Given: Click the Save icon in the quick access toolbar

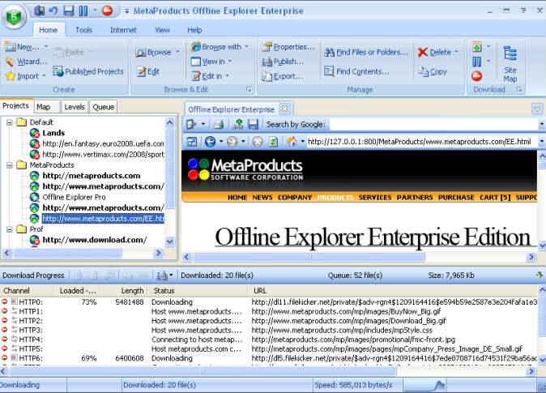Looking at the screenshot, I should (69, 10).
